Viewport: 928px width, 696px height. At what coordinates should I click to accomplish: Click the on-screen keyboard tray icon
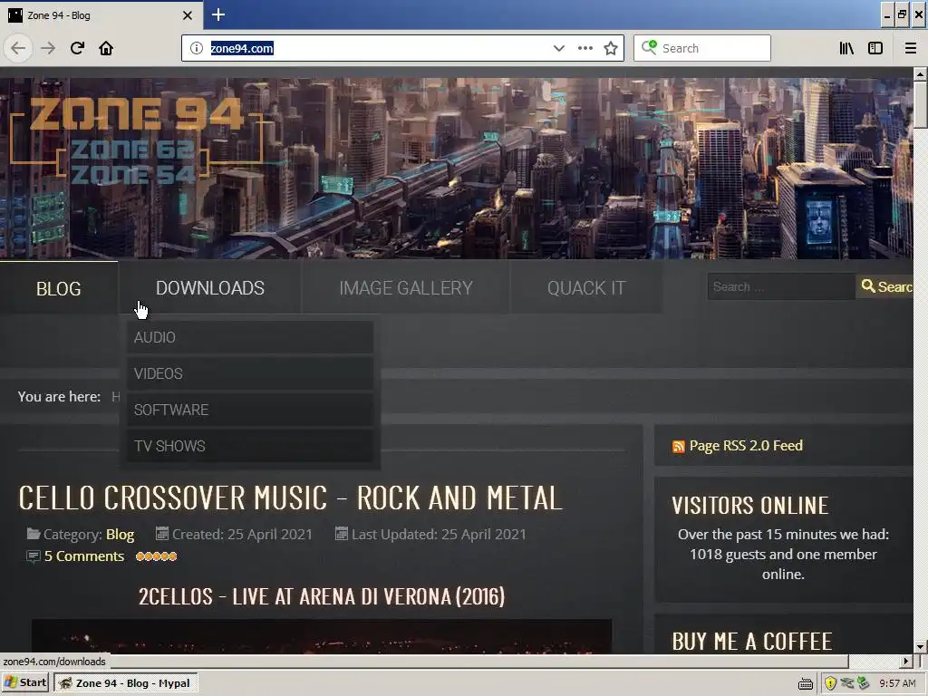(x=806, y=683)
